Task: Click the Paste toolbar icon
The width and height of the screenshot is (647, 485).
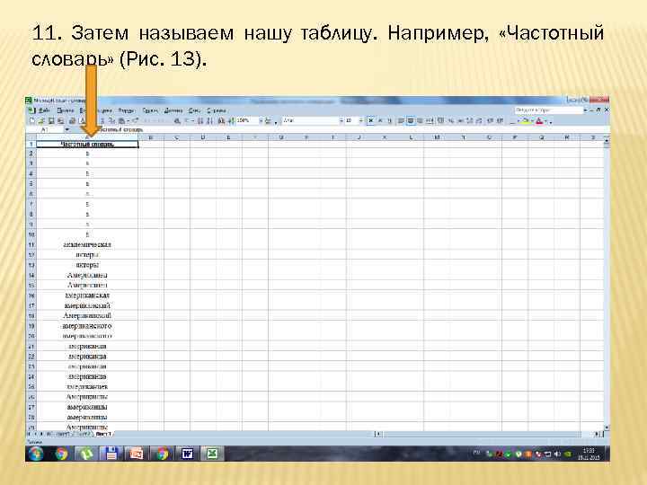Action: tap(121, 120)
